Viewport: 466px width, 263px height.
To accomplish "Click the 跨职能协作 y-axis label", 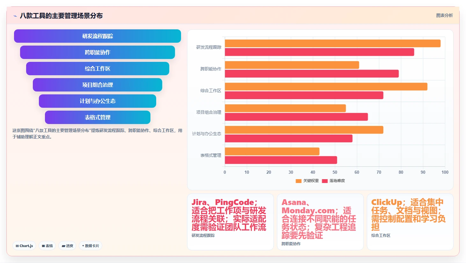I will (x=211, y=69).
